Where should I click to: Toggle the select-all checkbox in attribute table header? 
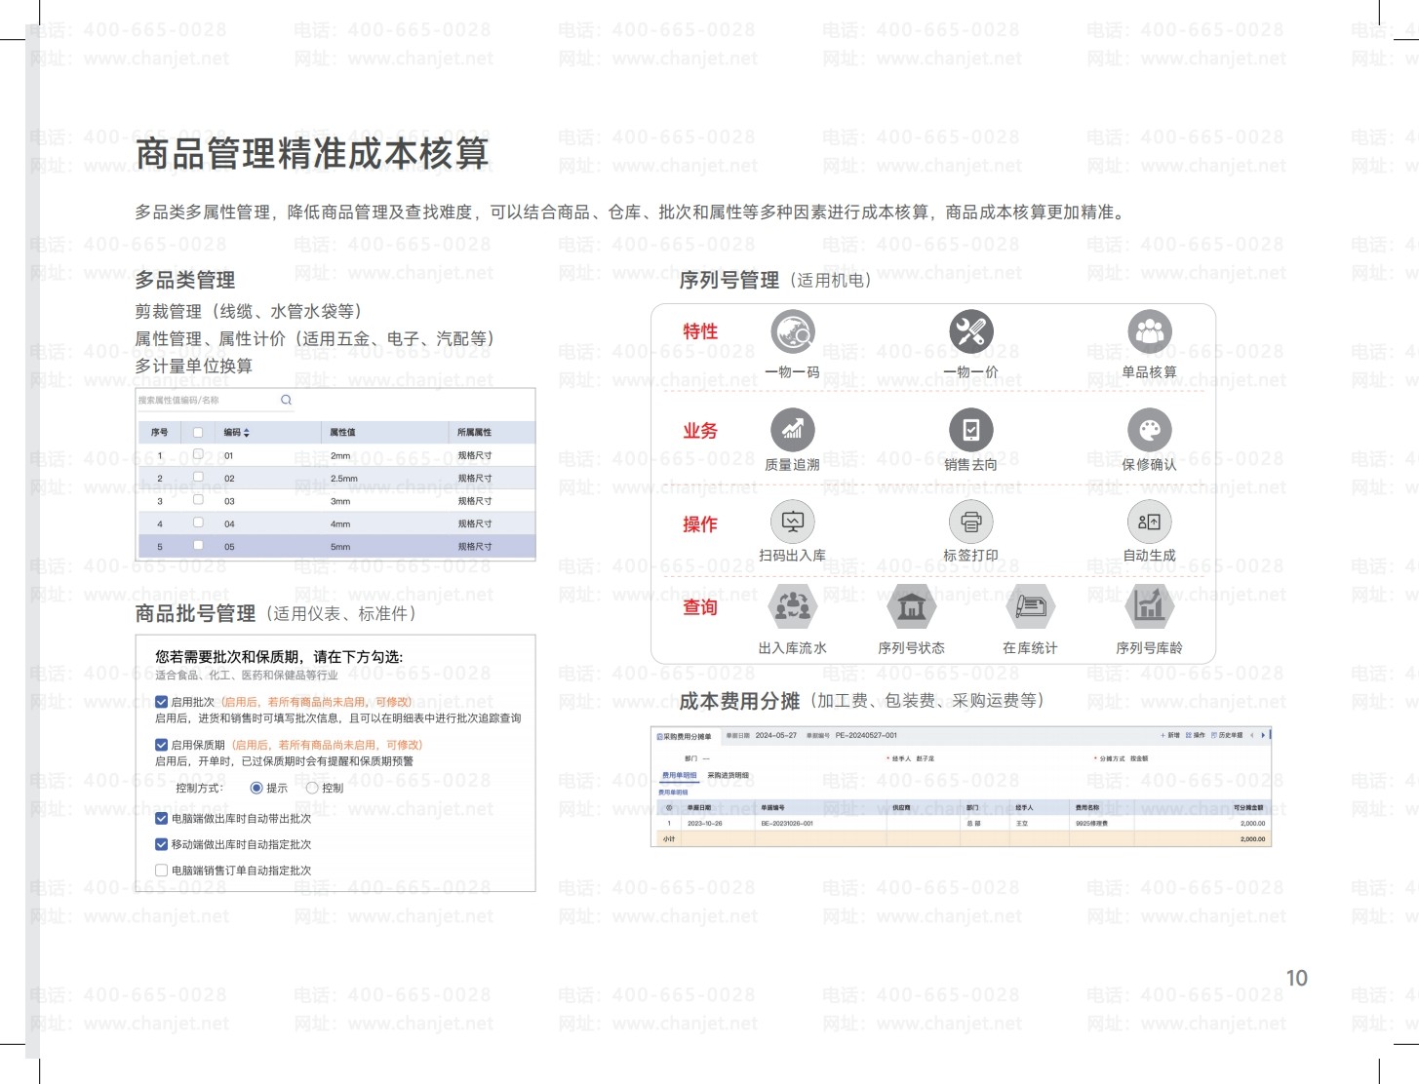coord(198,432)
